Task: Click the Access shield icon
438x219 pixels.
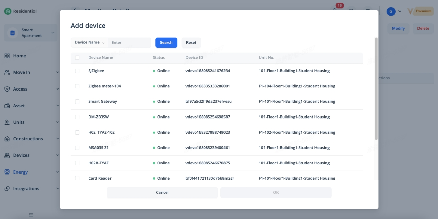Action: coord(7,89)
